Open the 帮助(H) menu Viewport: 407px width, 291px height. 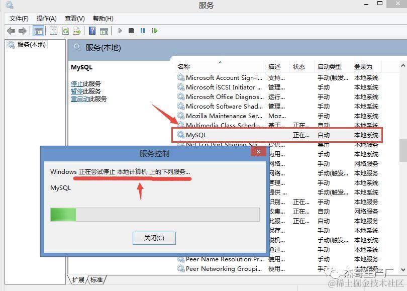pos(103,19)
